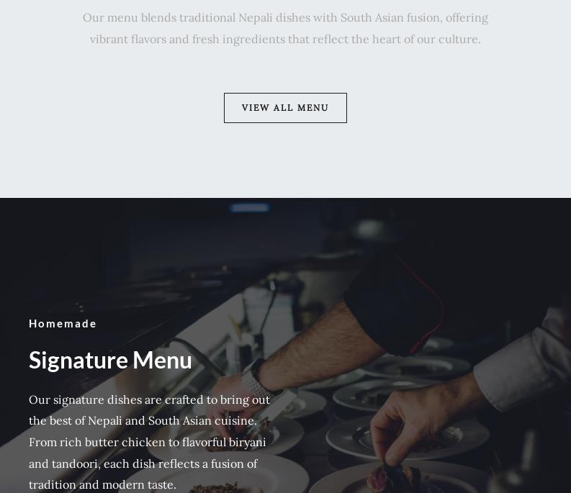
Task: Click 'From rich butter chicken' text line
Action: coord(148,442)
